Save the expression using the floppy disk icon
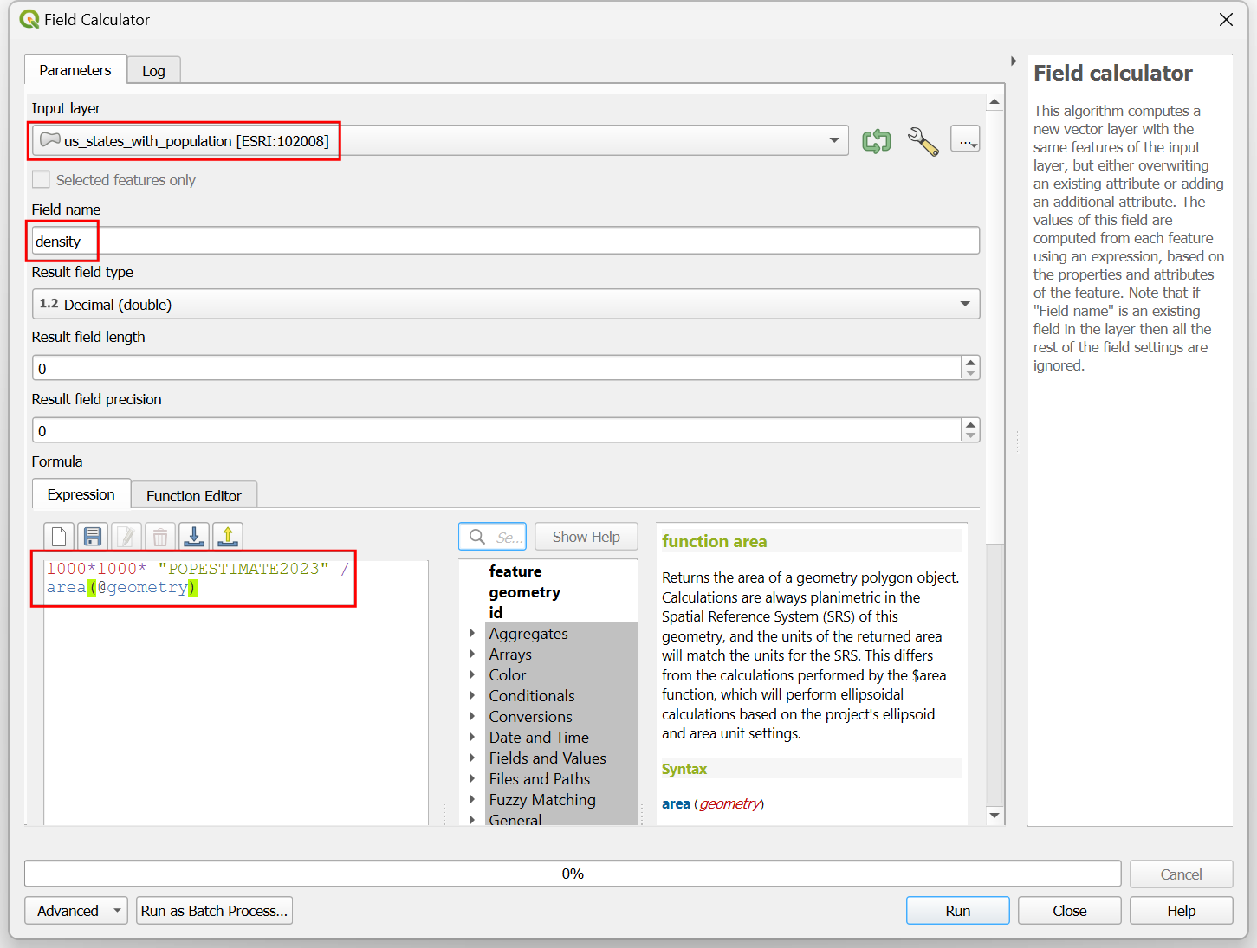The image size is (1257, 948). coord(93,537)
